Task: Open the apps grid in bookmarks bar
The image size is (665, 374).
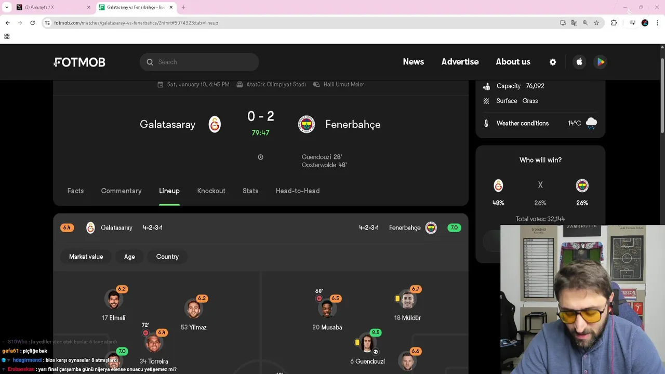Action: 7,36
